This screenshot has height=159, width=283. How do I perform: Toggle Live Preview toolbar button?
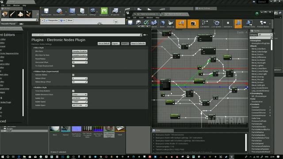click(x=193, y=24)
